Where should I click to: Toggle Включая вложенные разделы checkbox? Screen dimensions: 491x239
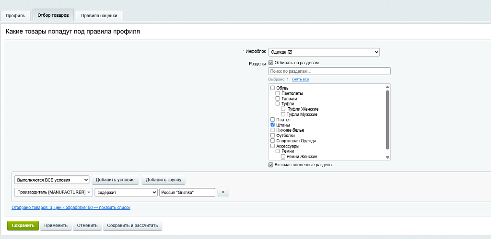[271, 165]
